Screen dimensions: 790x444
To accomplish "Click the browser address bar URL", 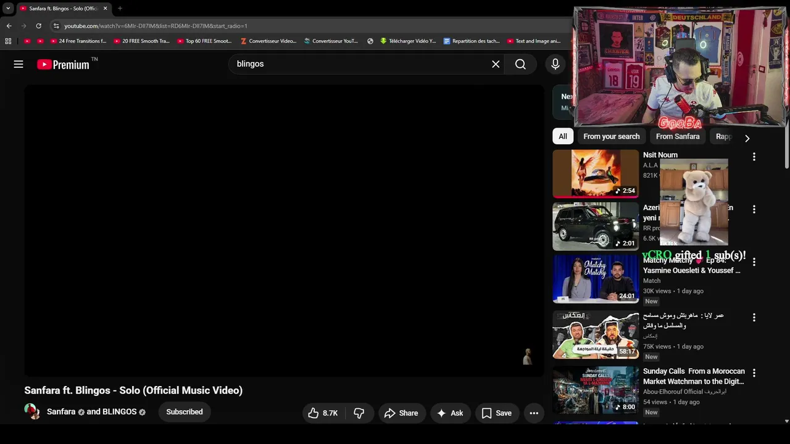I will point(156,26).
